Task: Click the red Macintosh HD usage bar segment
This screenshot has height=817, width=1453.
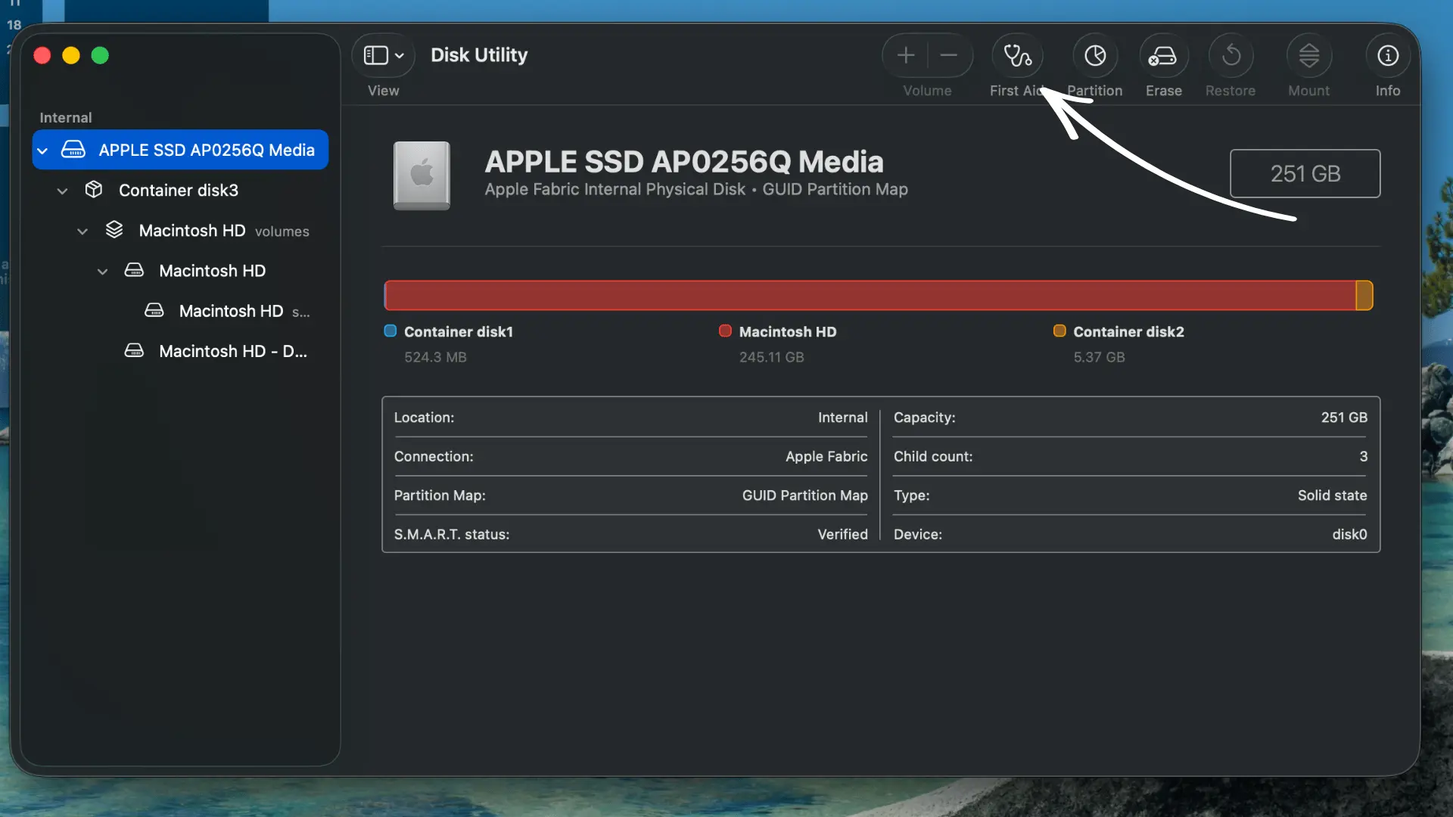Action: 870,295
